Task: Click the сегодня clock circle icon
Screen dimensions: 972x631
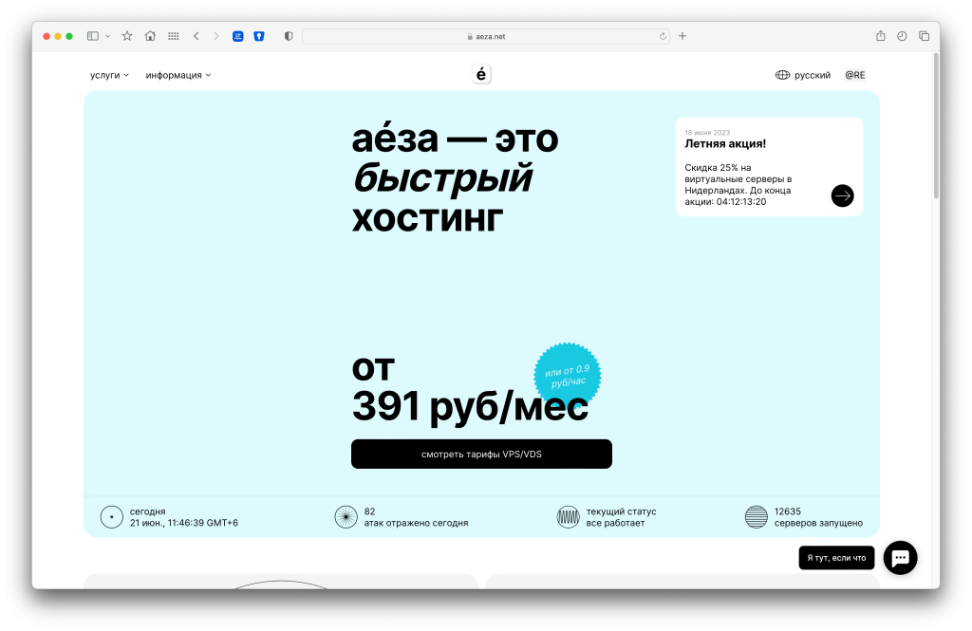Action: (x=112, y=517)
